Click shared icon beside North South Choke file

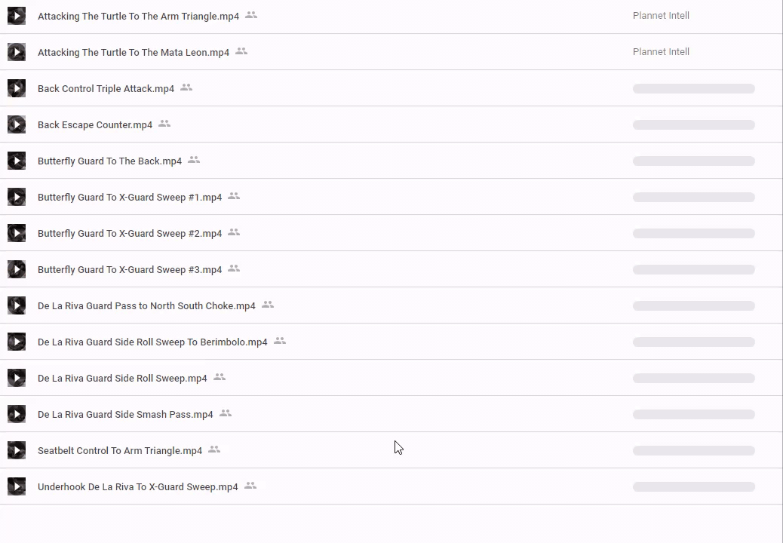point(268,305)
